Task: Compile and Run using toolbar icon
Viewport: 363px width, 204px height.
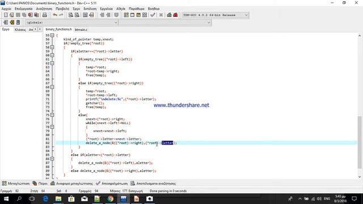Action: (x=138, y=15)
